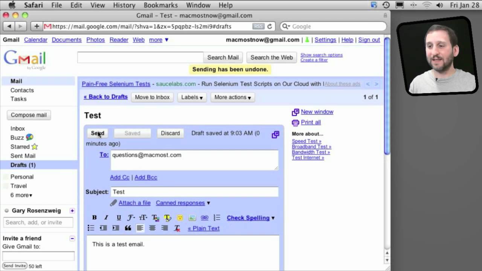482x271 pixels.
Task: Click the To recipients field
Action: [x=195, y=160]
